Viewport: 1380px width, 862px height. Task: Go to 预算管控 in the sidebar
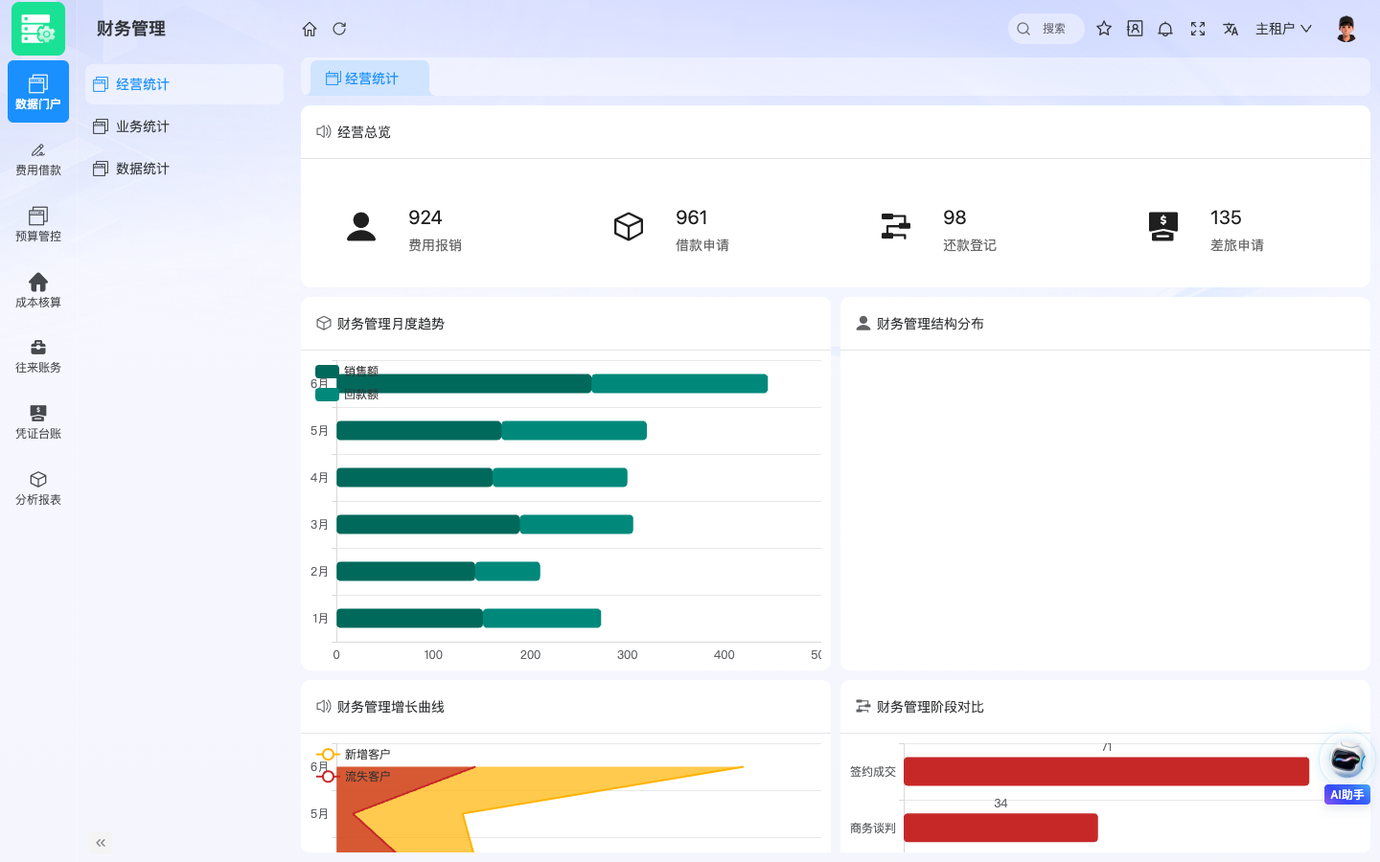tap(38, 225)
